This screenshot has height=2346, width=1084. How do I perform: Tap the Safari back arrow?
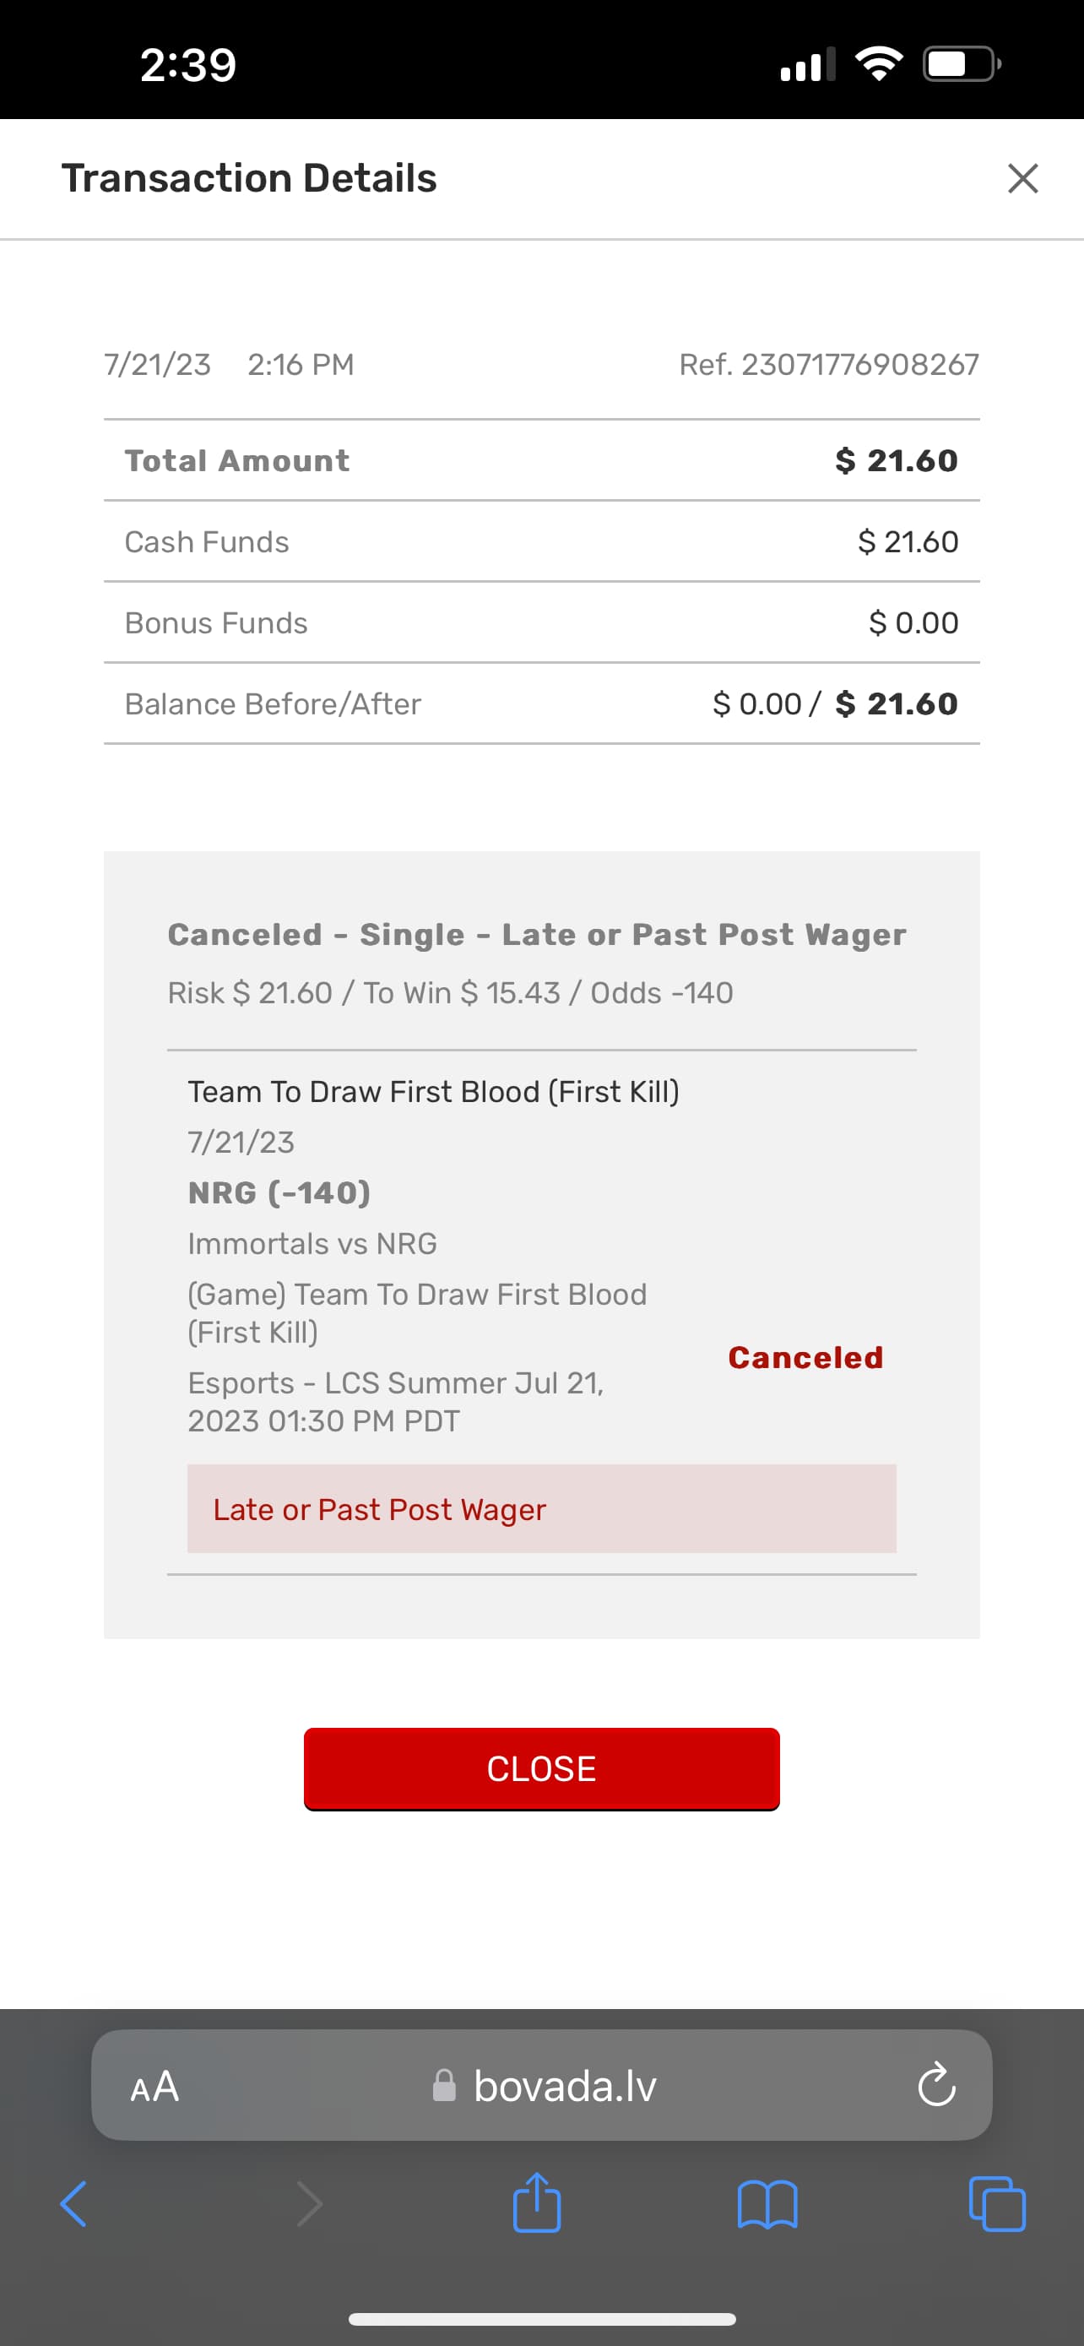tap(73, 2204)
